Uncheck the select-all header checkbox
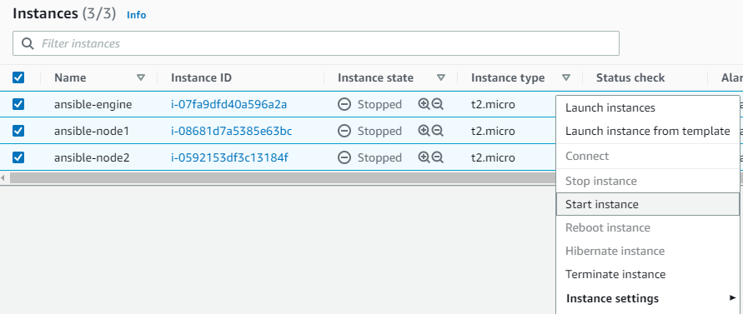The width and height of the screenshot is (743, 314). [x=18, y=77]
